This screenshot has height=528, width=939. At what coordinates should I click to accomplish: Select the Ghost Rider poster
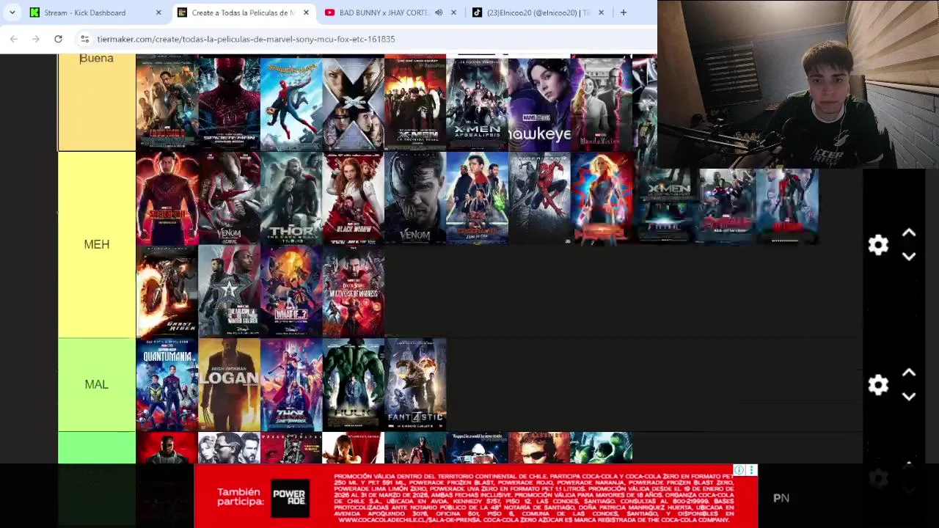(167, 291)
